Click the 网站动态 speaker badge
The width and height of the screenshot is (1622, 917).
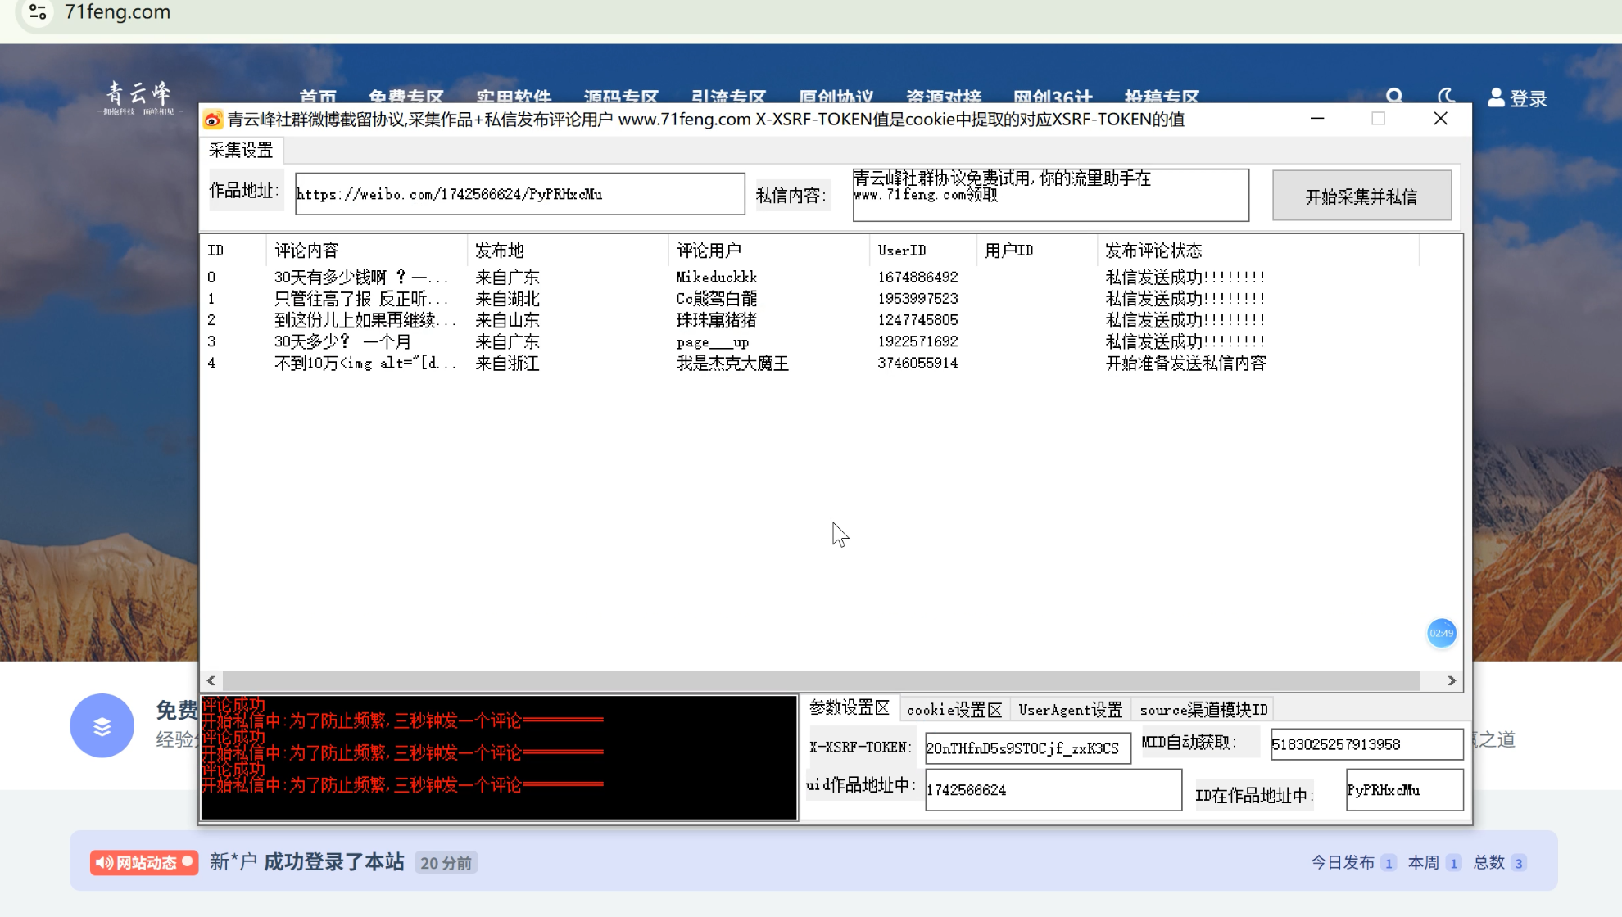(x=144, y=862)
